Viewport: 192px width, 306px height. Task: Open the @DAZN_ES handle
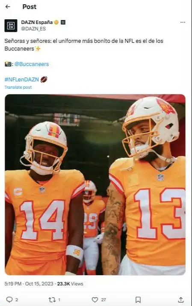pyautogui.click(x=33, y=29)
